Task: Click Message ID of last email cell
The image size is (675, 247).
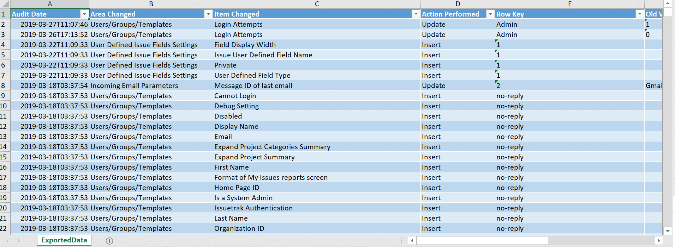Action: [317, 85]
